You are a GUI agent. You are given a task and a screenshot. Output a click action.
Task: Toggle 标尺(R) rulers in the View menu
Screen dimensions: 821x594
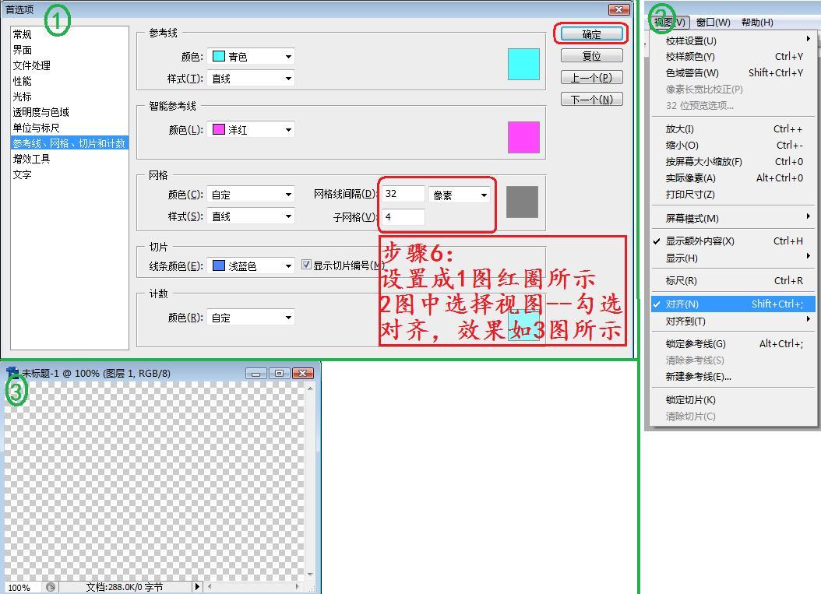(733, 281)
